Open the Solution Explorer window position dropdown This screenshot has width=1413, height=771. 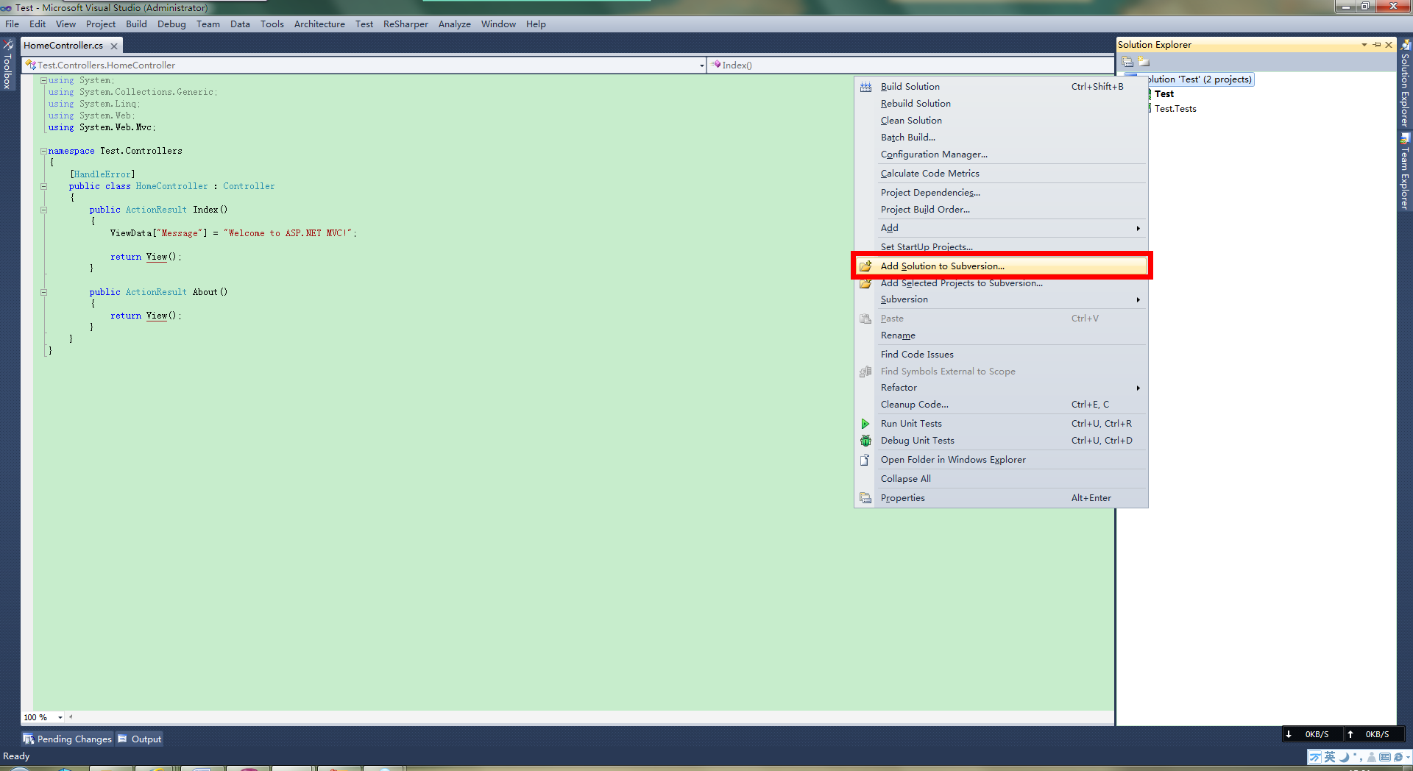tap(1364, 45)
